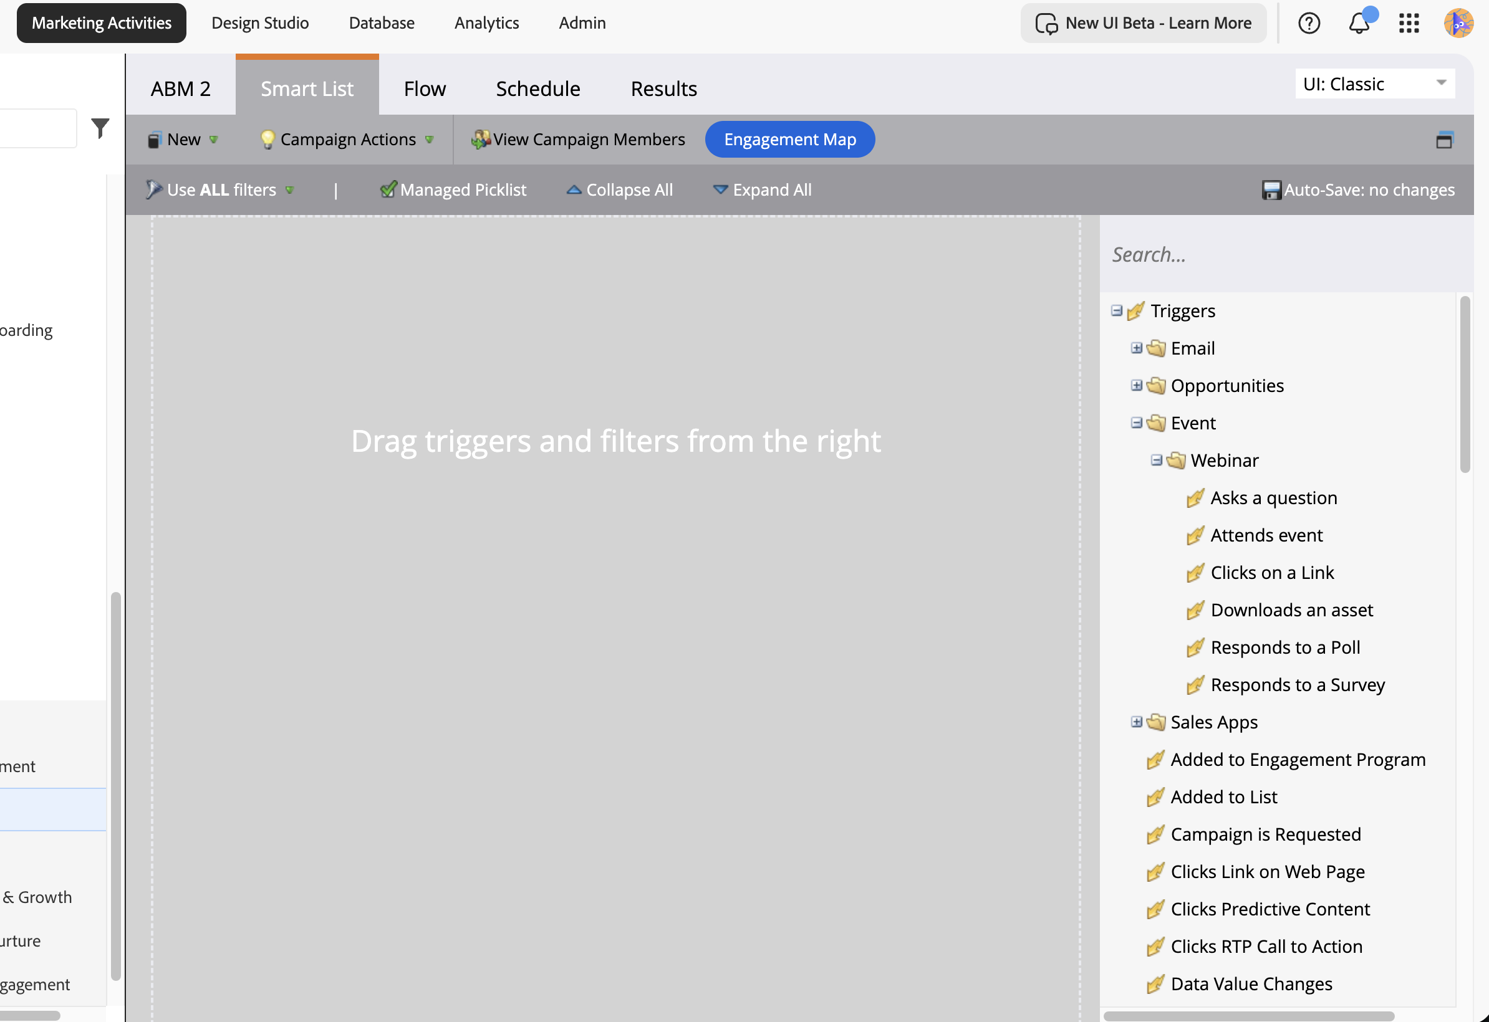
Task: Click the Added to Engagement Program icon
Action: (x=1156, y=760)
